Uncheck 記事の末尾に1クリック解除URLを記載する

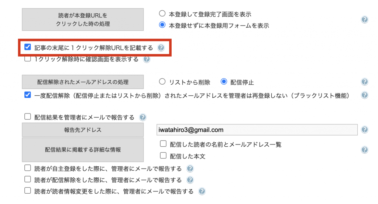(28, 47)
